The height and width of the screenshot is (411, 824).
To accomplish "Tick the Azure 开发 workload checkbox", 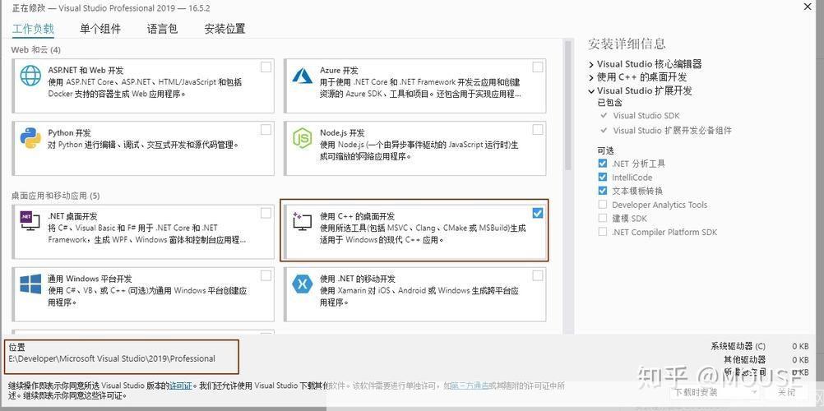I will coord(538,67).
